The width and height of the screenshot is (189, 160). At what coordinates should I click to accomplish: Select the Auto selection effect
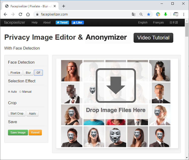tap(9, 92)
